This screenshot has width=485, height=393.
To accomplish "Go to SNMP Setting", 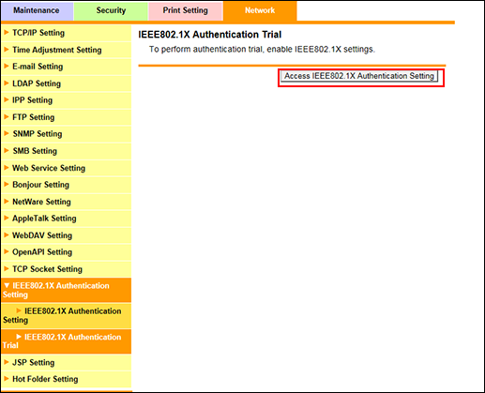I will click(x=67, y=134).
